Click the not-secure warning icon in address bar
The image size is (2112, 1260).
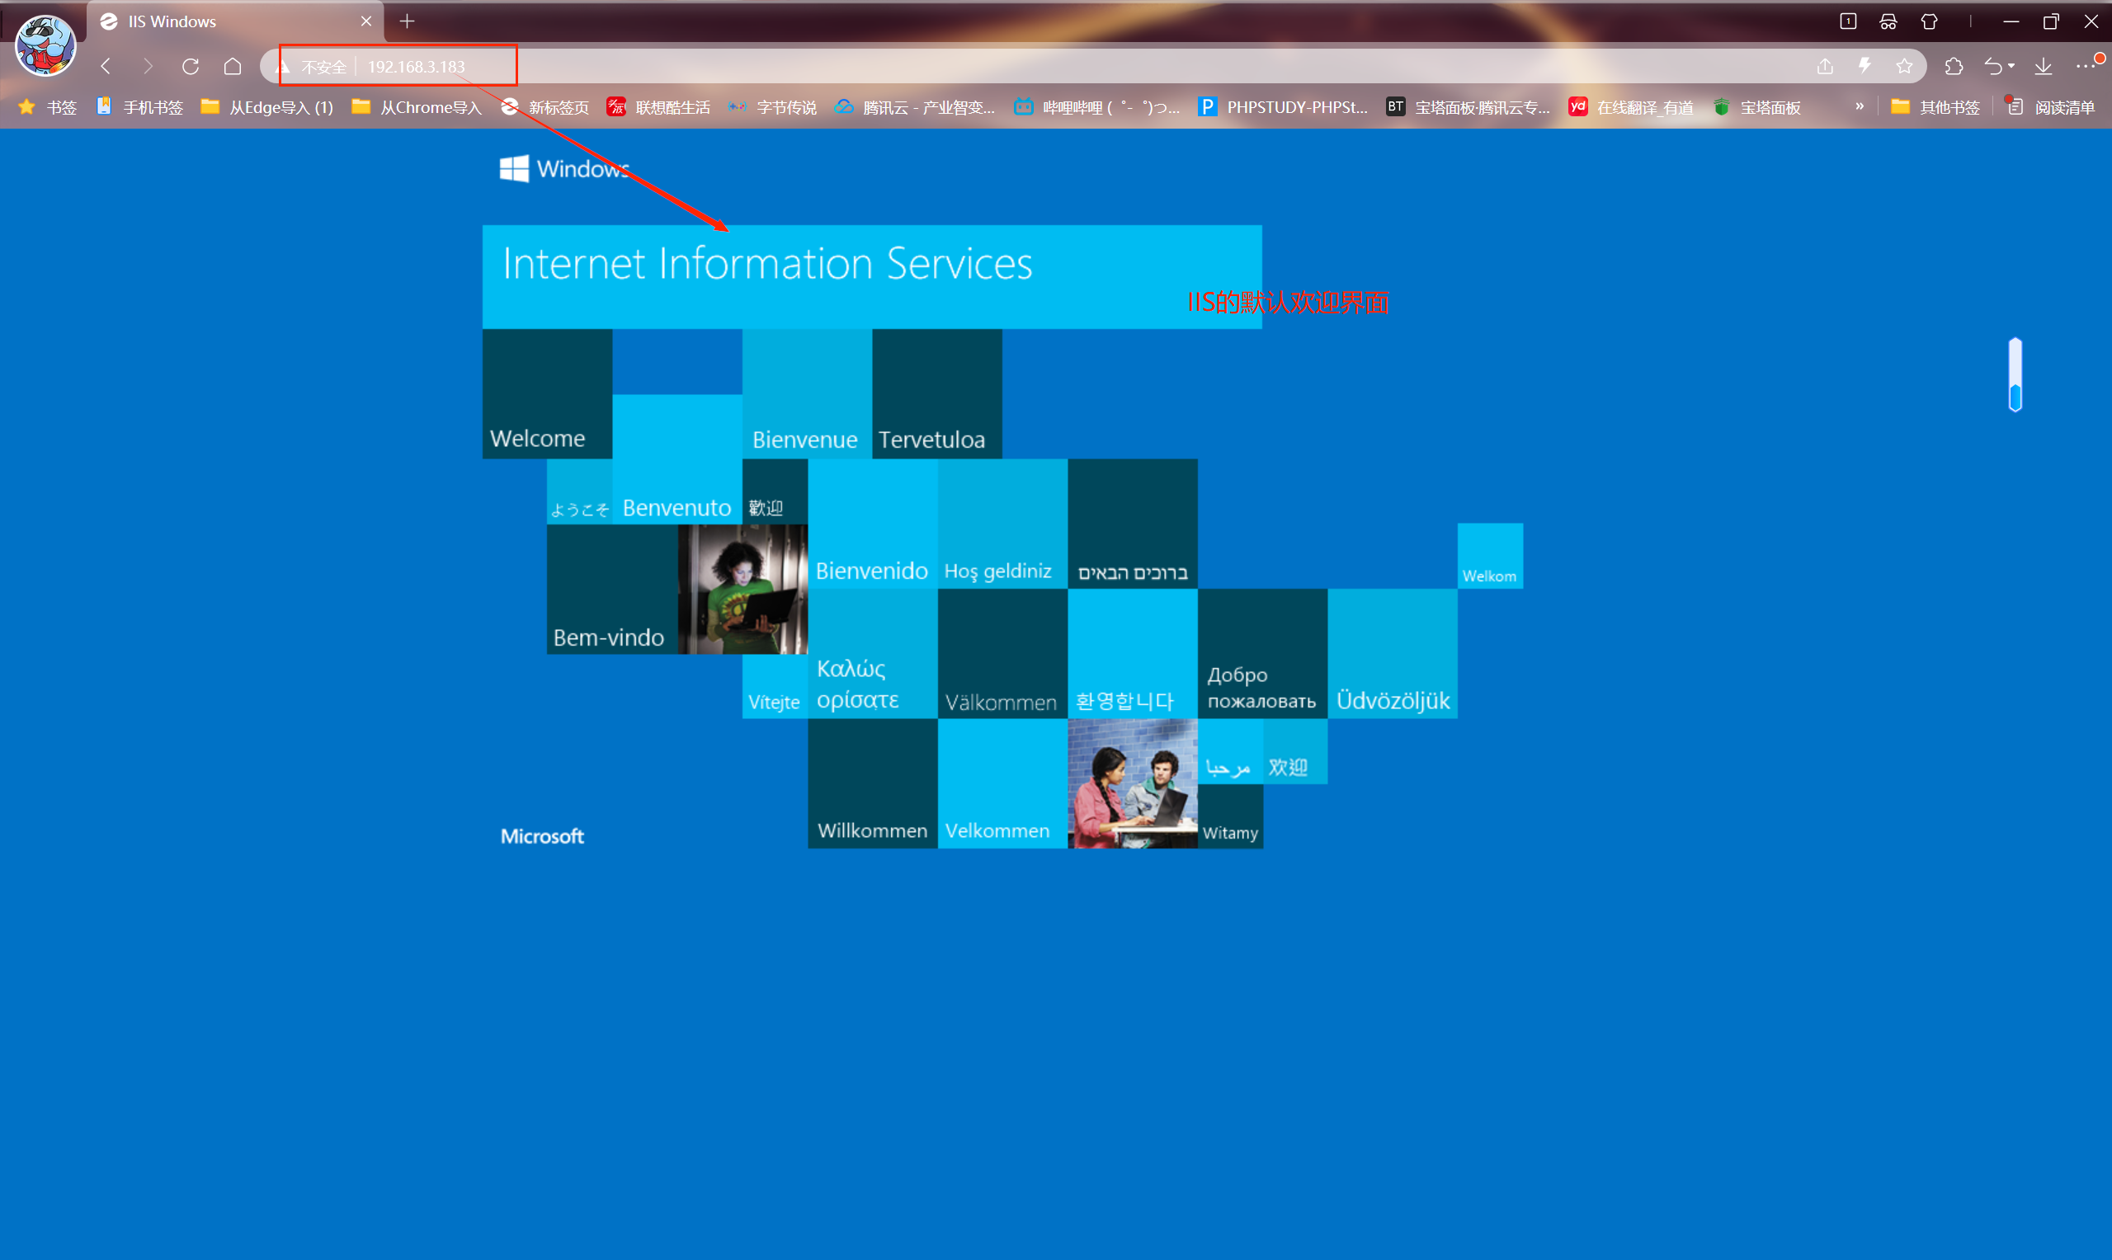point(284,66)
